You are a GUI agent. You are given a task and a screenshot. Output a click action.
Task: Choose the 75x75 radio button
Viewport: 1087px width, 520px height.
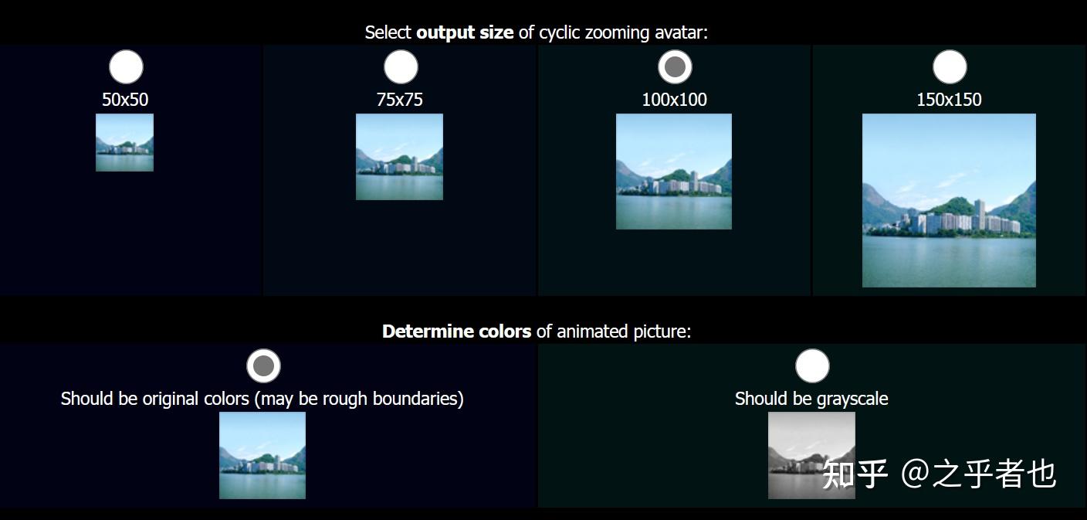click(x=401, y=67)
